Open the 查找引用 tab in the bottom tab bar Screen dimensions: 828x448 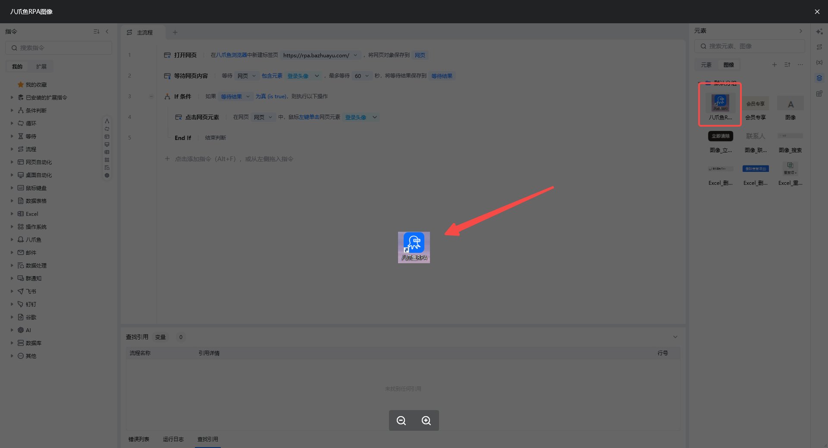click(x=208, y=439)
